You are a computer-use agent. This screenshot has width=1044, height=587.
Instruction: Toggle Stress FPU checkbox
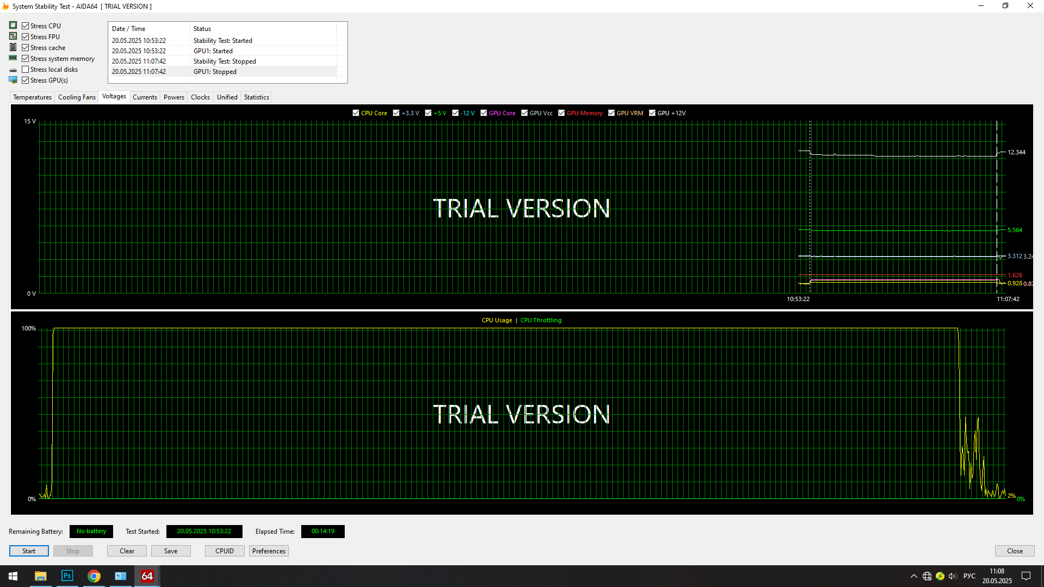(x=25, y=36)
